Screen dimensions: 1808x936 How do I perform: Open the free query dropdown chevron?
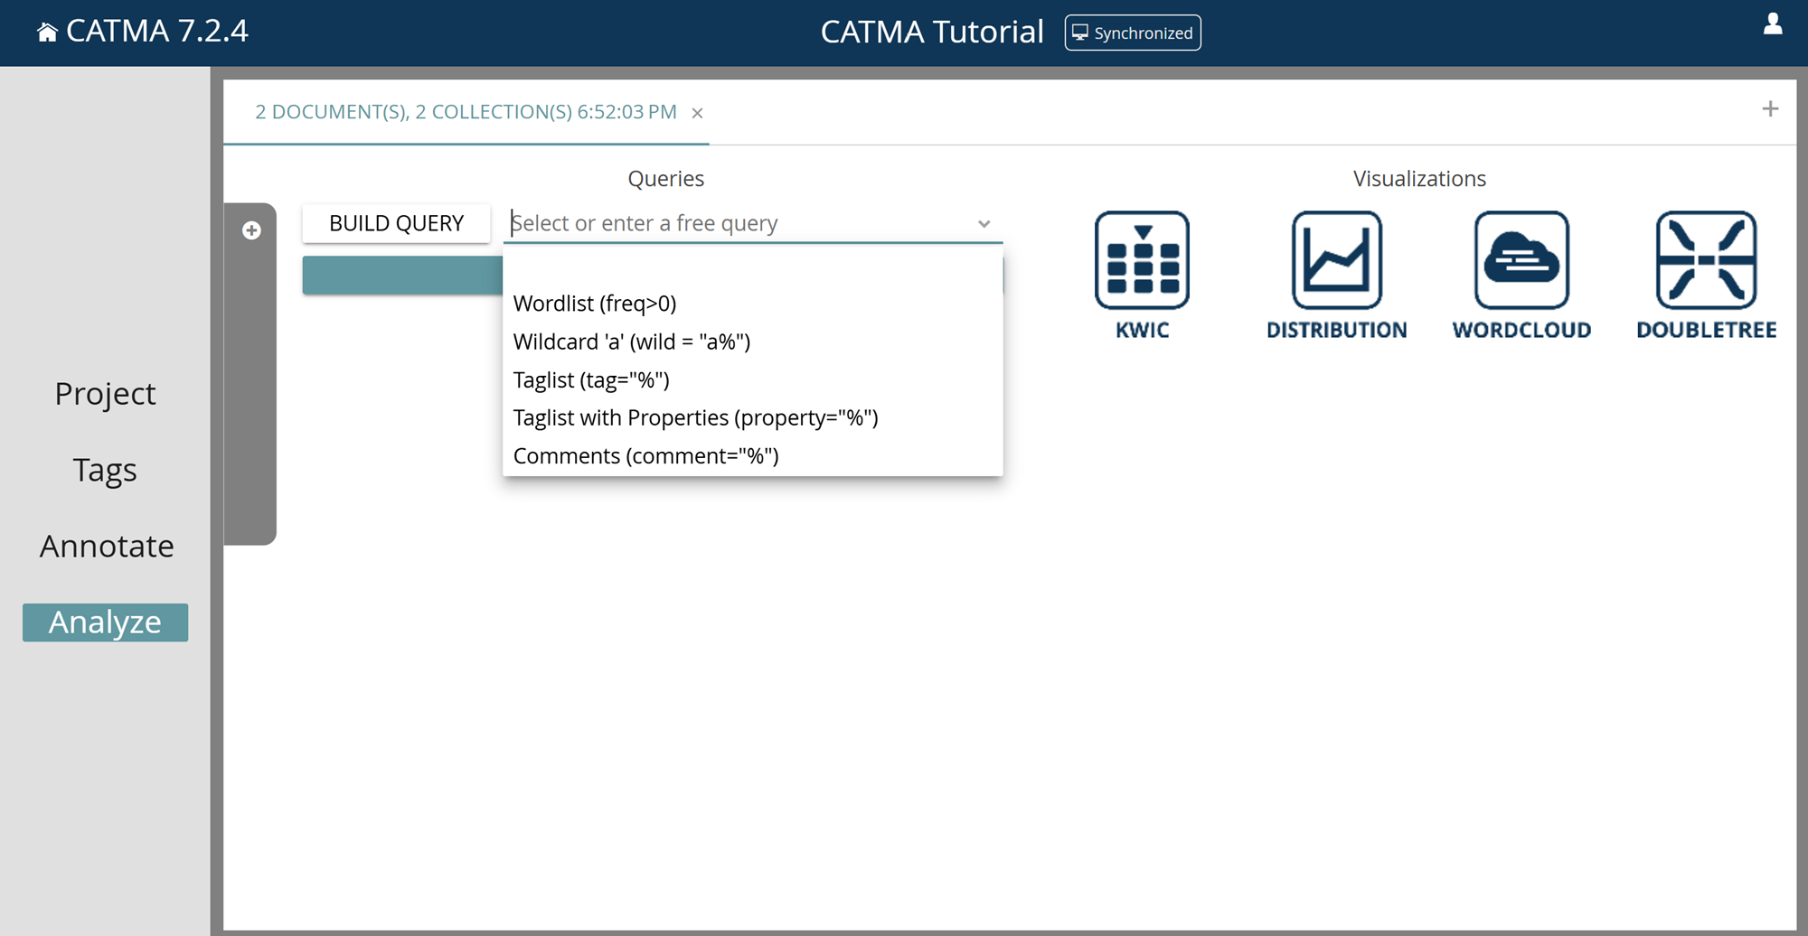coord(984,223)
